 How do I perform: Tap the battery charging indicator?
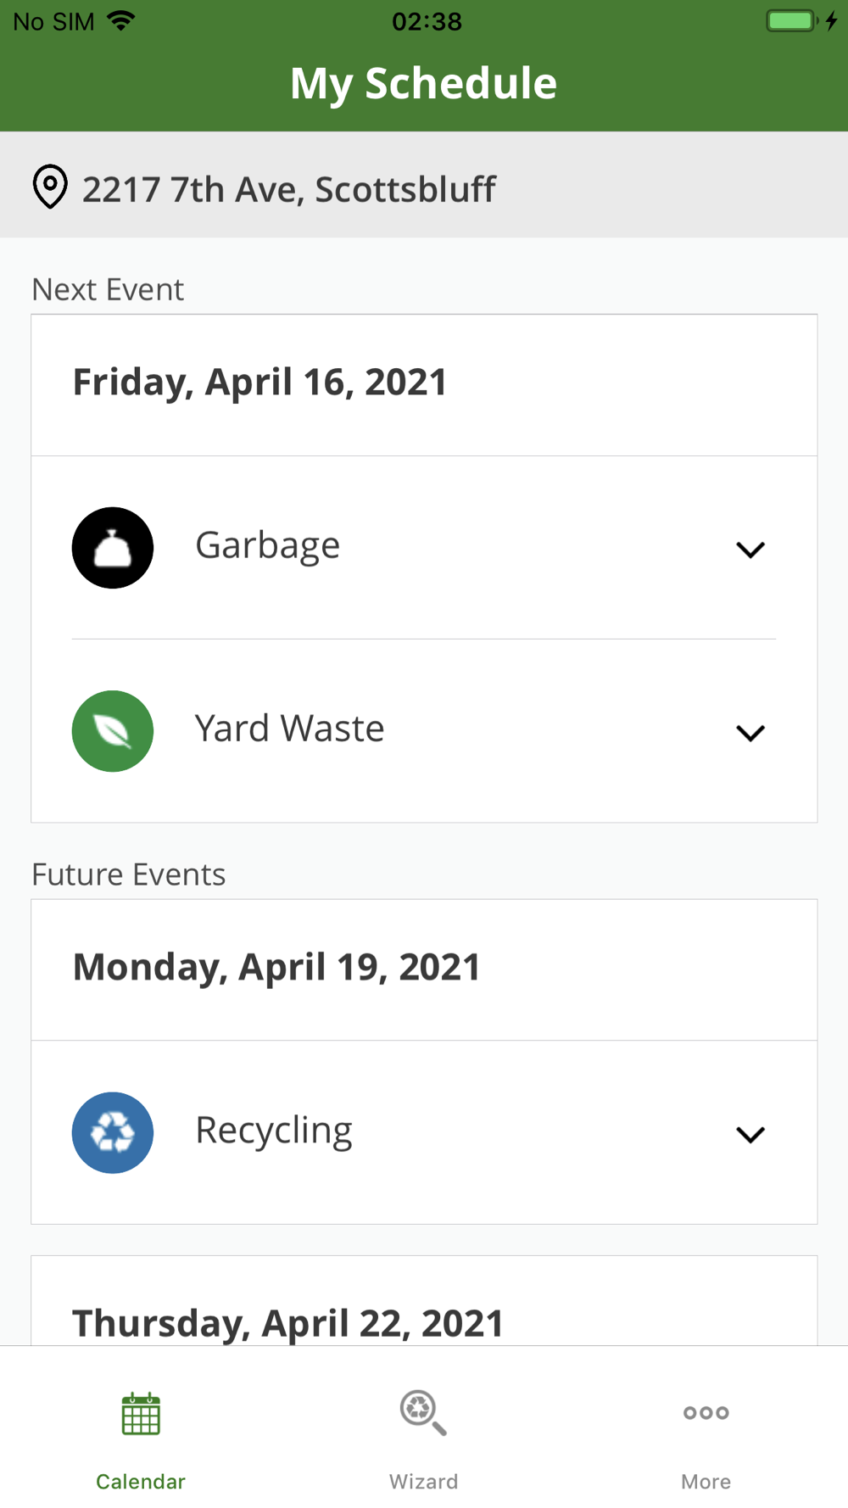[801, 20]
